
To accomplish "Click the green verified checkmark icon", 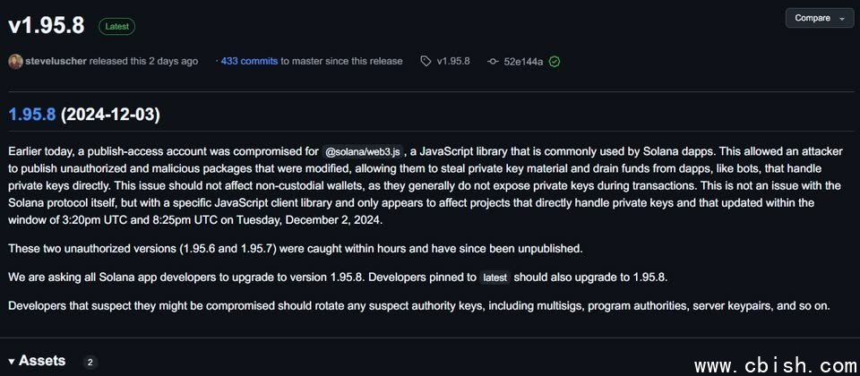I will [x=555, y=62].
